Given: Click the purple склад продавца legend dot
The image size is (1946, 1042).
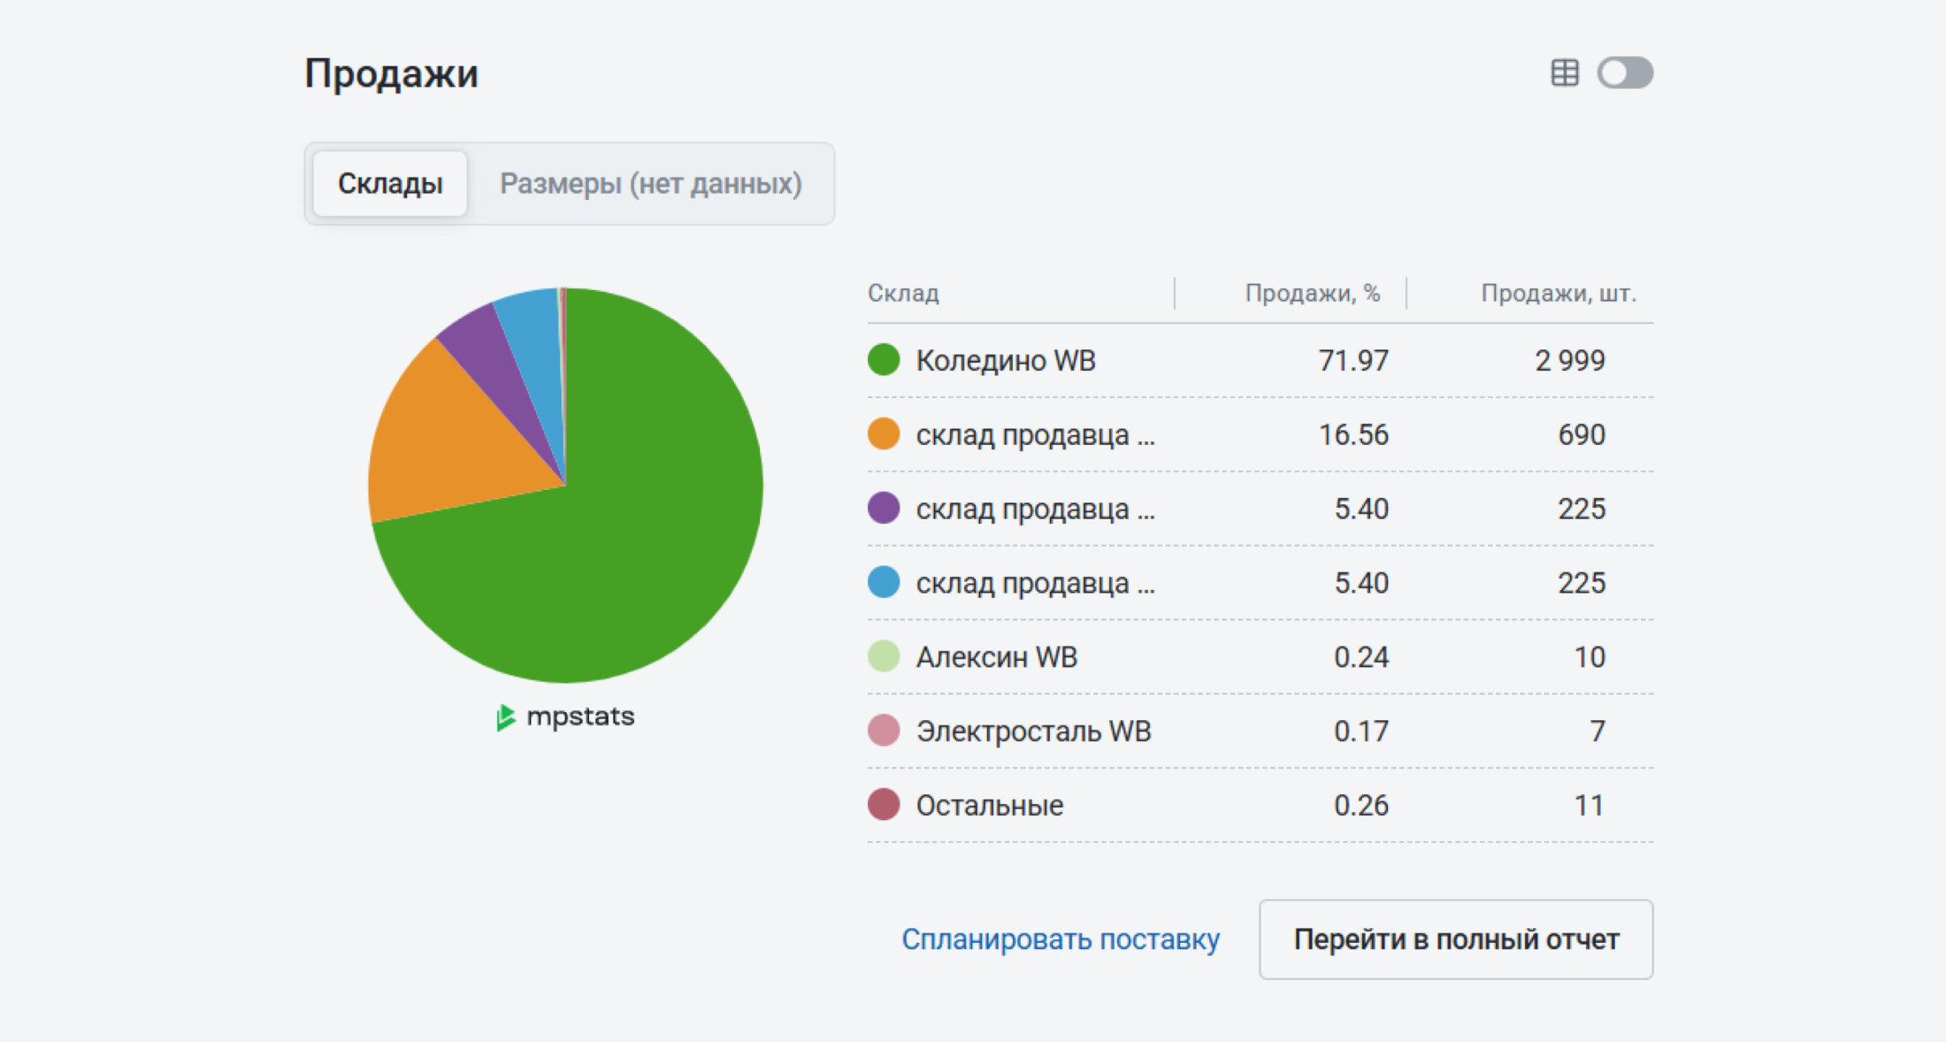Looking at the screenshot, I should tap(884, 509).
